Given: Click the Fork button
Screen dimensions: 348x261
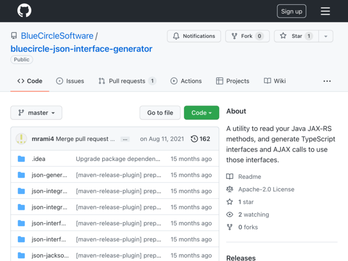Looking at the screenshot, I should pos(247,36).
